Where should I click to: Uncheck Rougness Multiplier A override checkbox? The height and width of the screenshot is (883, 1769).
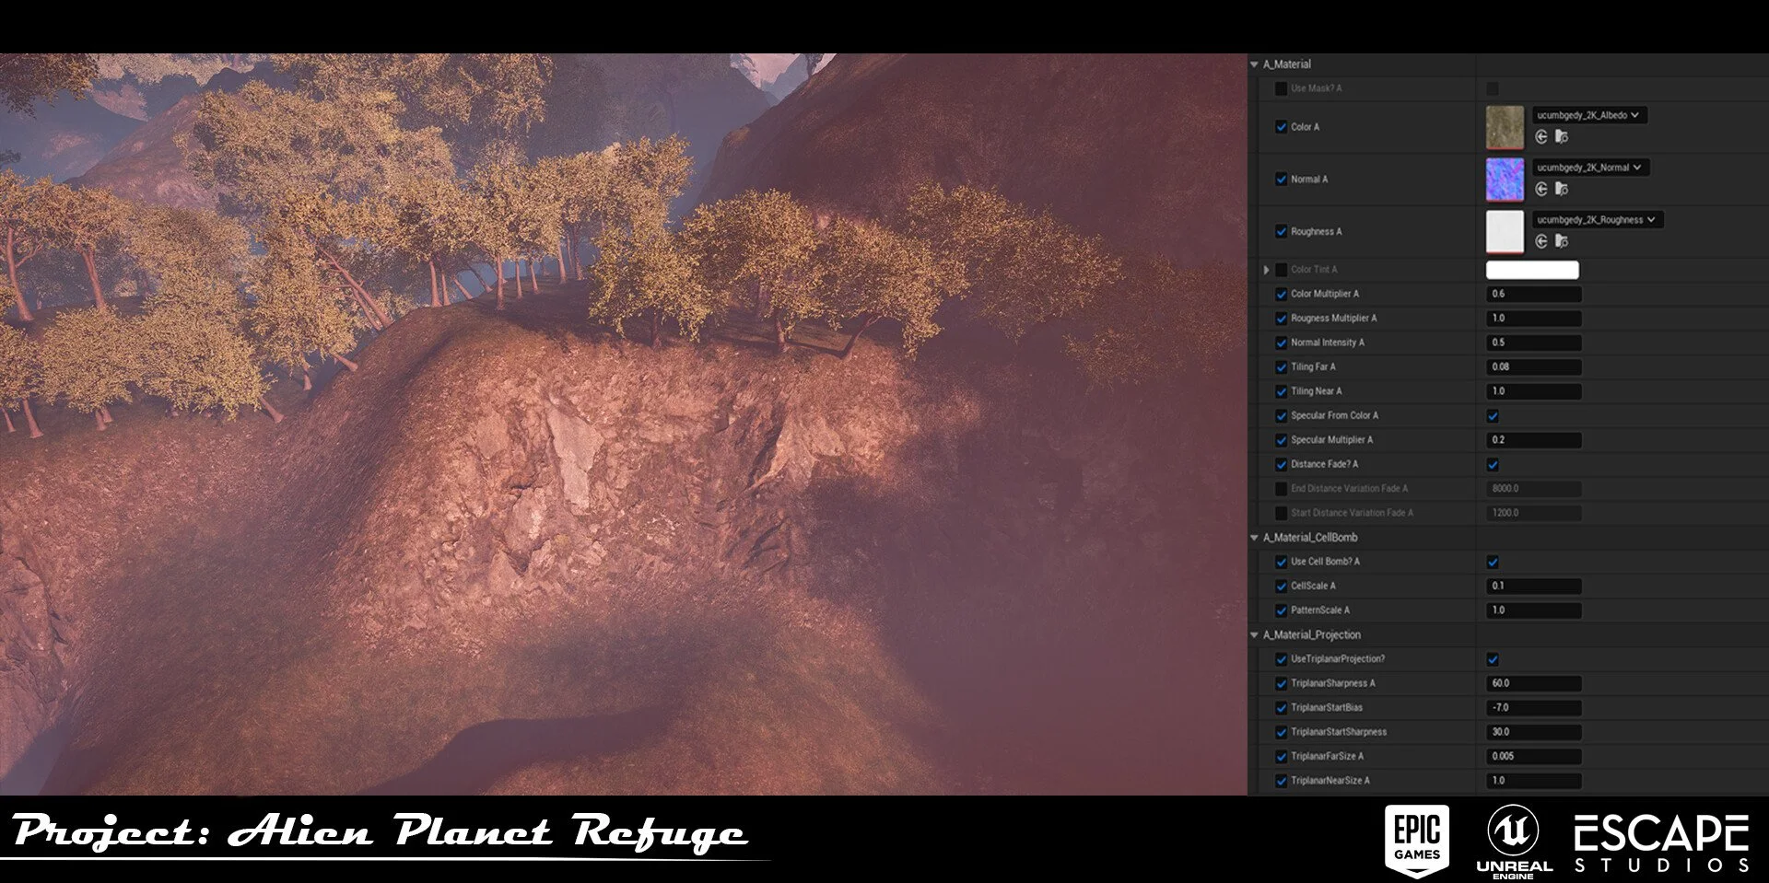point(1281,319)
